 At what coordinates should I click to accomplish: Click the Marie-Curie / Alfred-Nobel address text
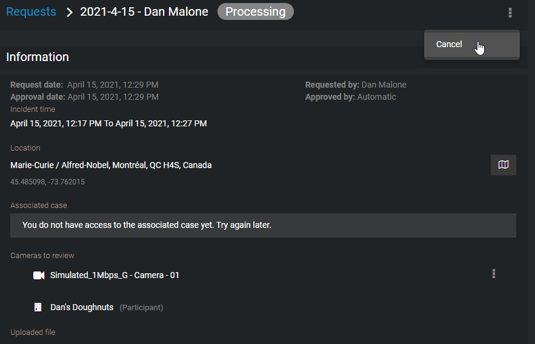(111, 165)
